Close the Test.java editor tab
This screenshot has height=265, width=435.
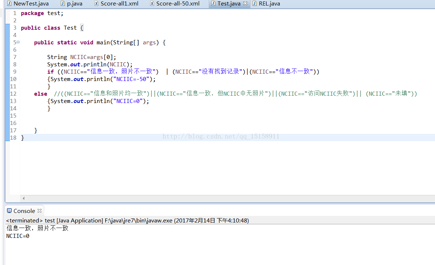(x=245, y=3)
